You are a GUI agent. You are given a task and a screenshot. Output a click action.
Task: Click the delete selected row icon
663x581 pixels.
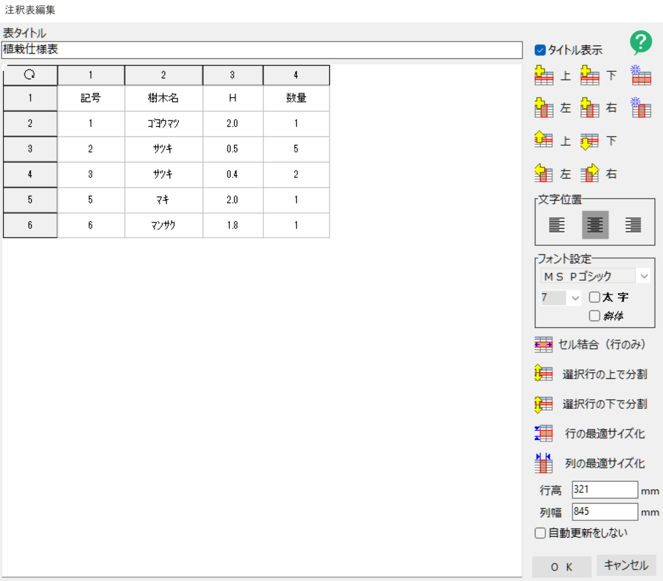[640, 76]
